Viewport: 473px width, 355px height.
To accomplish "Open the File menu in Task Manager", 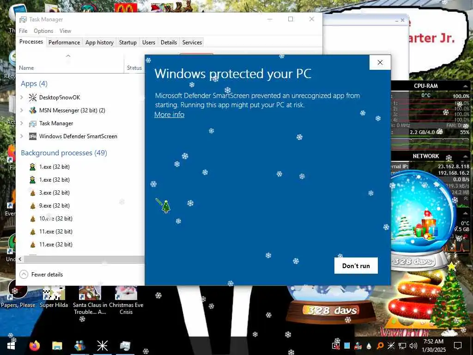I will pos(23,31).
